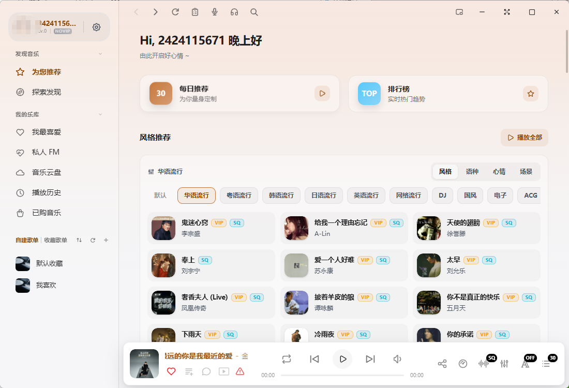Open the equalizer sliders icon
Screen dimensions: 569x388
coord(504,364)
